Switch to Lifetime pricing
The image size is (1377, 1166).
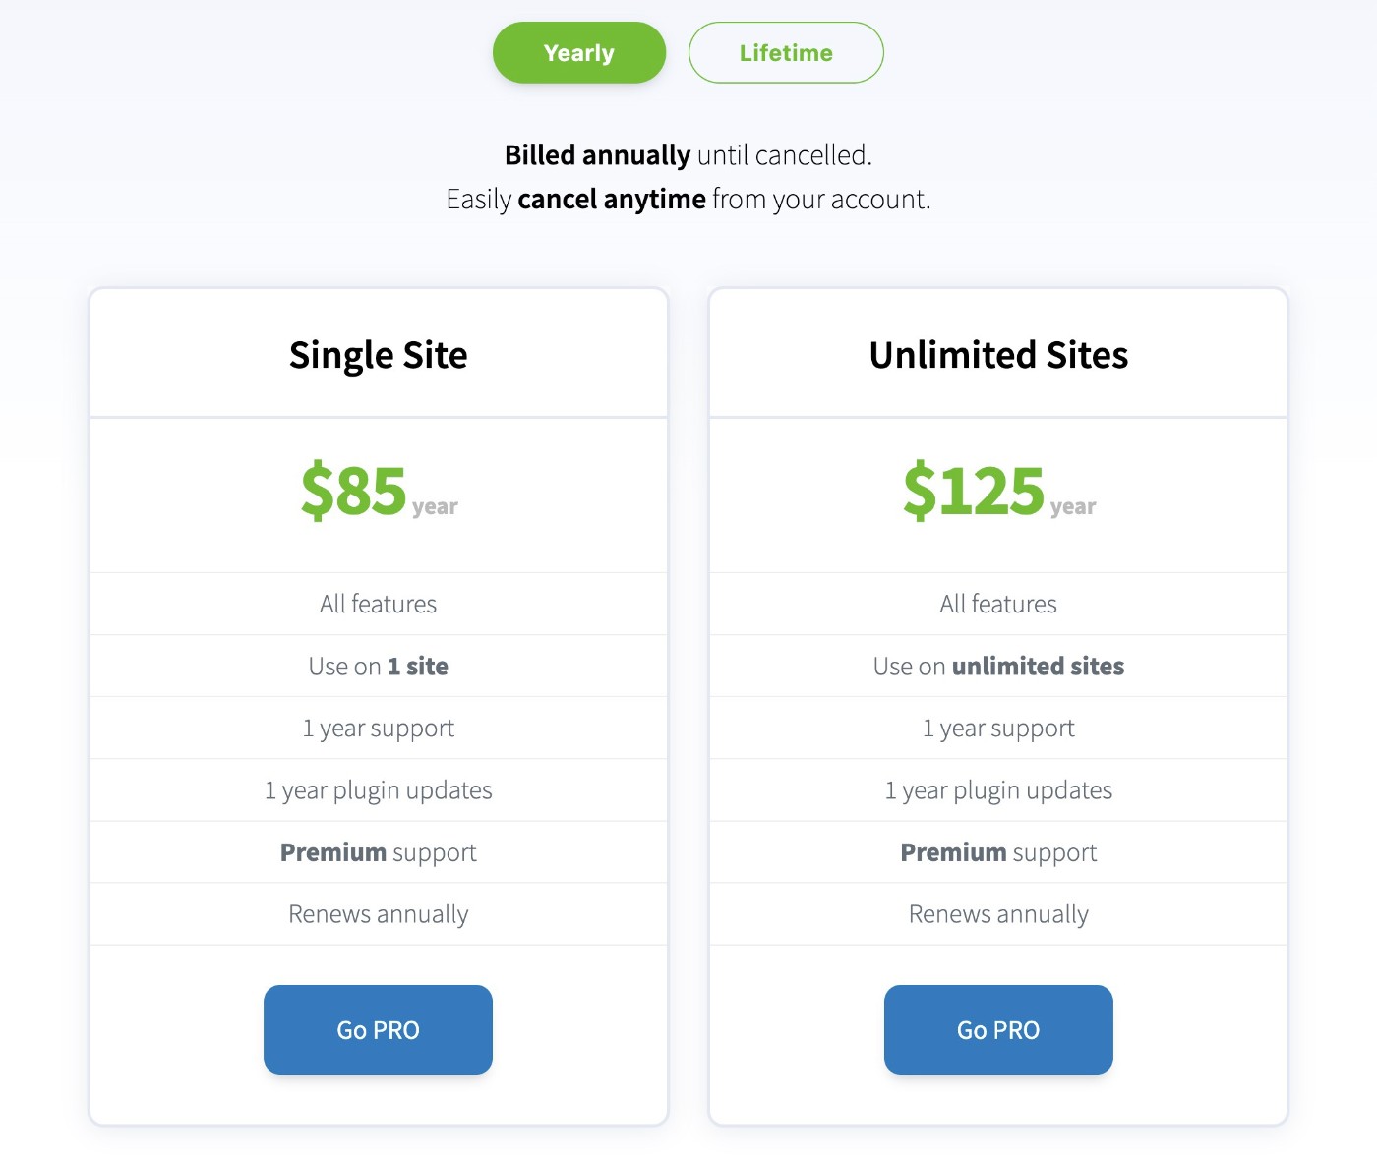coord(786,53)
